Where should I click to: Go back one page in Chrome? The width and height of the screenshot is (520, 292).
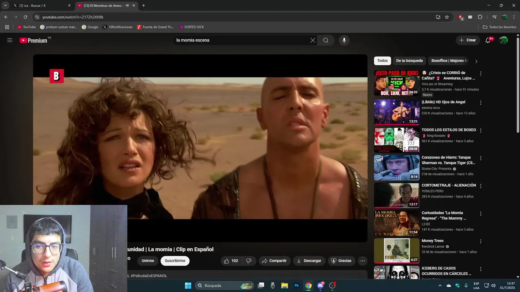(6, 17)
